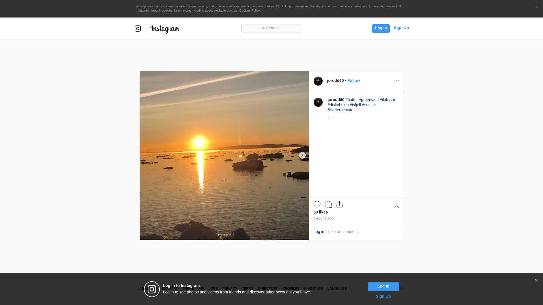This screenshot has height=305, width=543.
Task: Like the post with the heart icon
Action: tap(317, 204)
